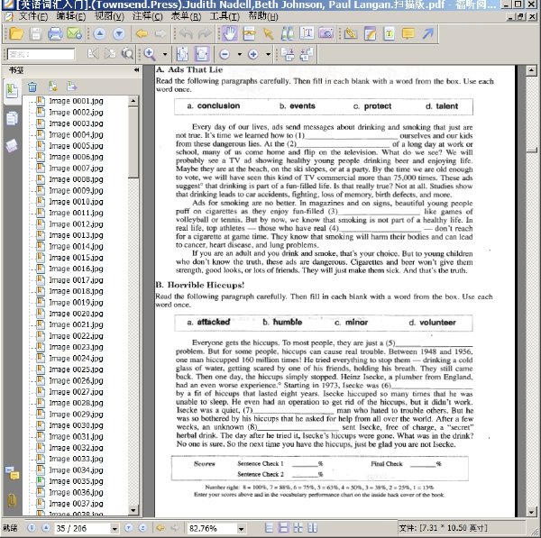Select bookmark Image 0017.jpg

click(x=76, y=280)
